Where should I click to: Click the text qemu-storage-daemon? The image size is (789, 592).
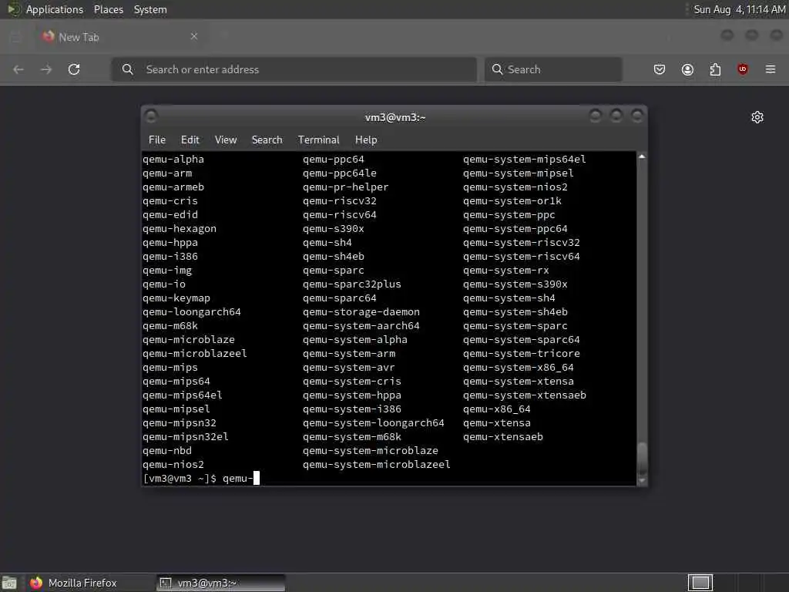pos(361,312)
